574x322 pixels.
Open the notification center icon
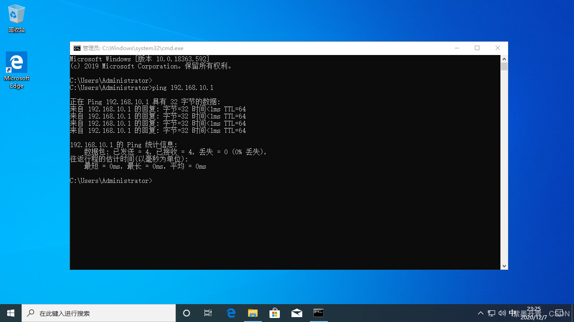pyautogui.click(x=559, y=313)
